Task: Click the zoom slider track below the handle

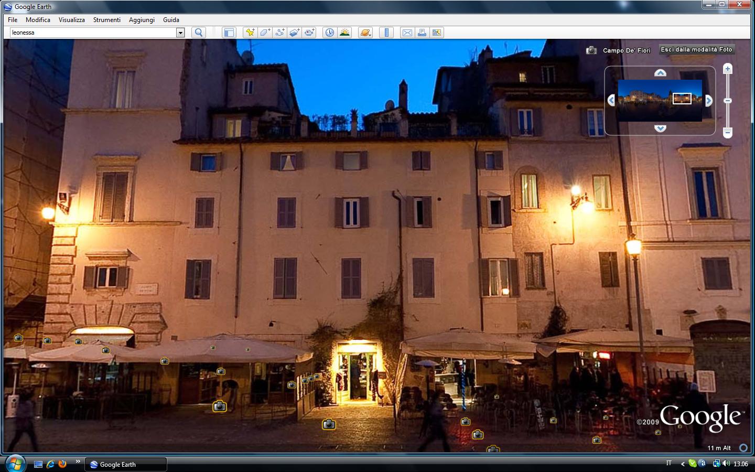Action: pos(728,116)
